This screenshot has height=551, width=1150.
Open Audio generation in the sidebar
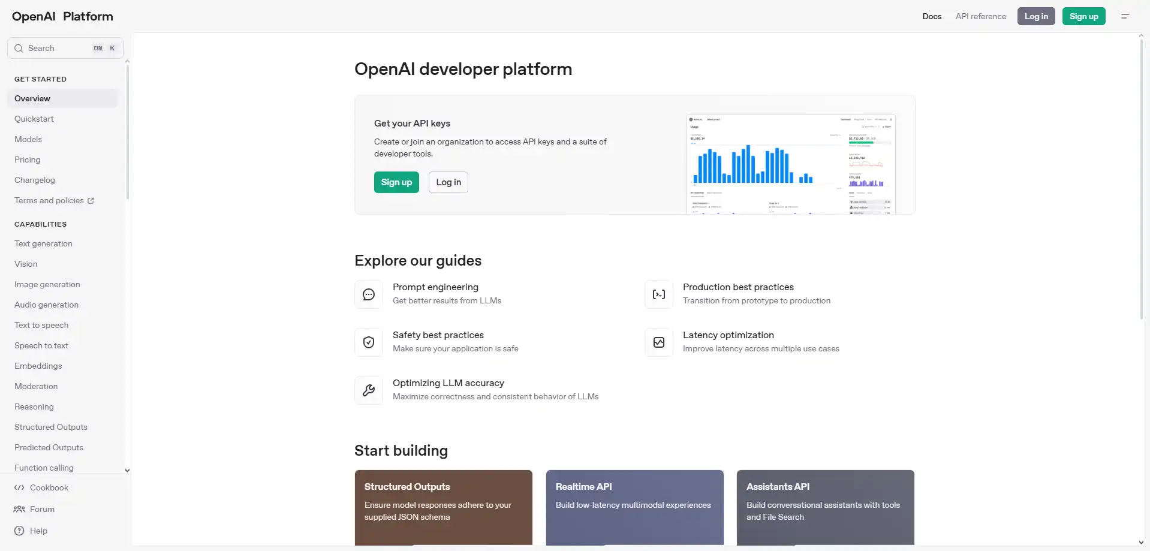(46, 305)
